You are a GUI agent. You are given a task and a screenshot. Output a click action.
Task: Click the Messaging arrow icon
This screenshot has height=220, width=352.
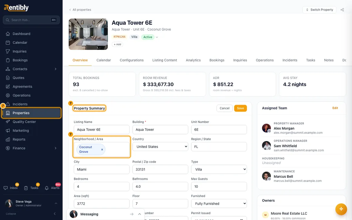point(132,214)
